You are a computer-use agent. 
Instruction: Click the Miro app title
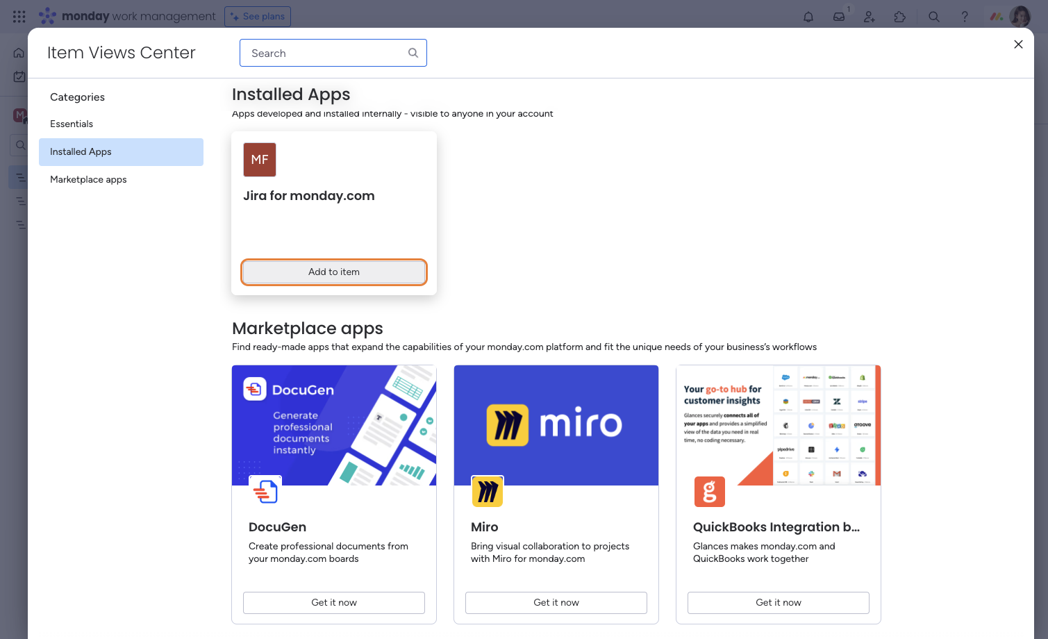click(x=485, y=527)
